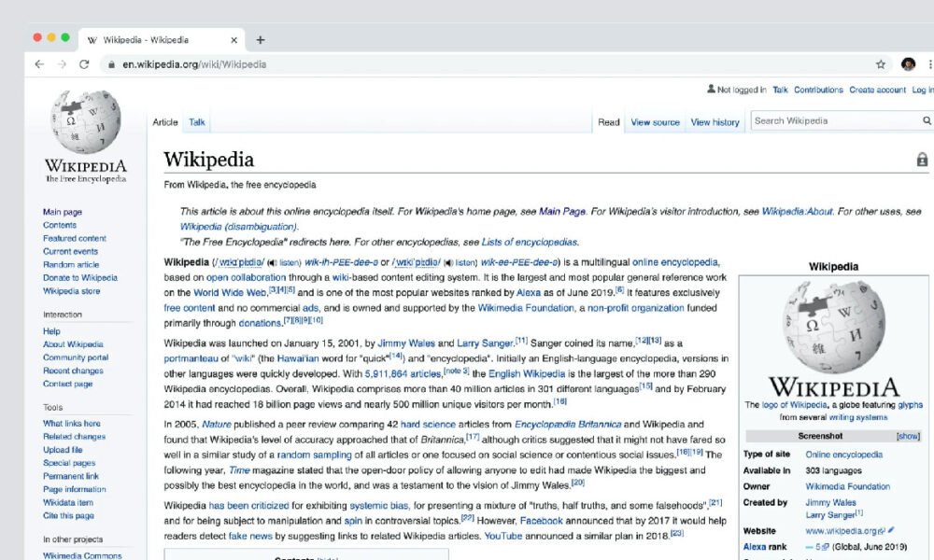This screenshot has width=934, height=560.
Task: Open the Upload file link
Action: pos(63,449)
